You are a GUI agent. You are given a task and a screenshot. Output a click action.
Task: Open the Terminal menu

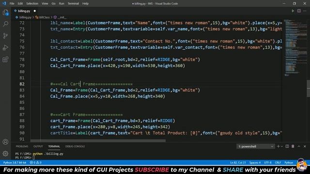tap(73, 3)
